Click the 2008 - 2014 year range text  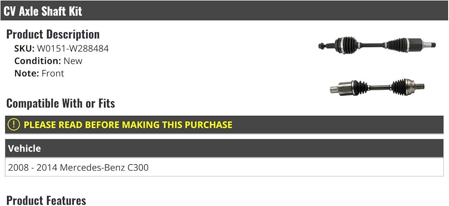click(33, 168)
